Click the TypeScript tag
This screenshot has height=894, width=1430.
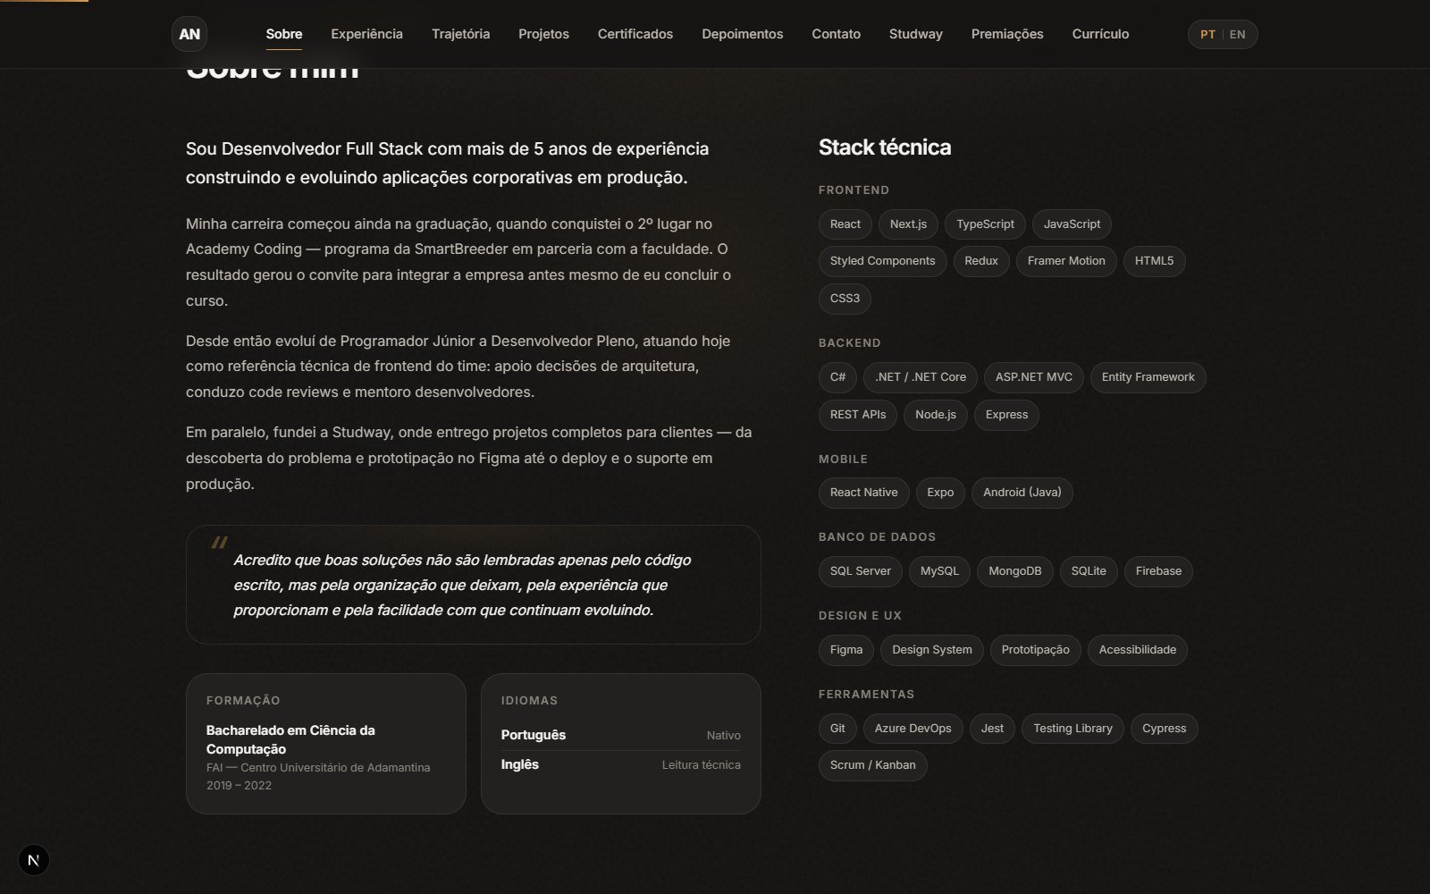point(985,224)
